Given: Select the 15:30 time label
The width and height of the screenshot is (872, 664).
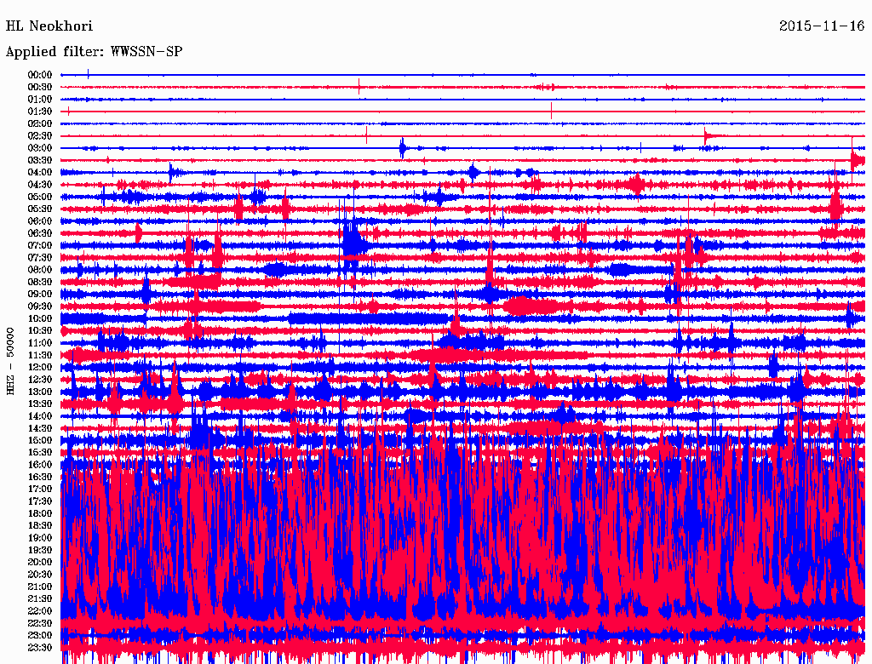Looking at the screenshot, I should click(x=40, y=453).
